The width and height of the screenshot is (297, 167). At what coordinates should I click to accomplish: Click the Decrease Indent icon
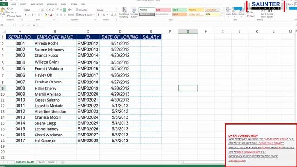point(69,15)
